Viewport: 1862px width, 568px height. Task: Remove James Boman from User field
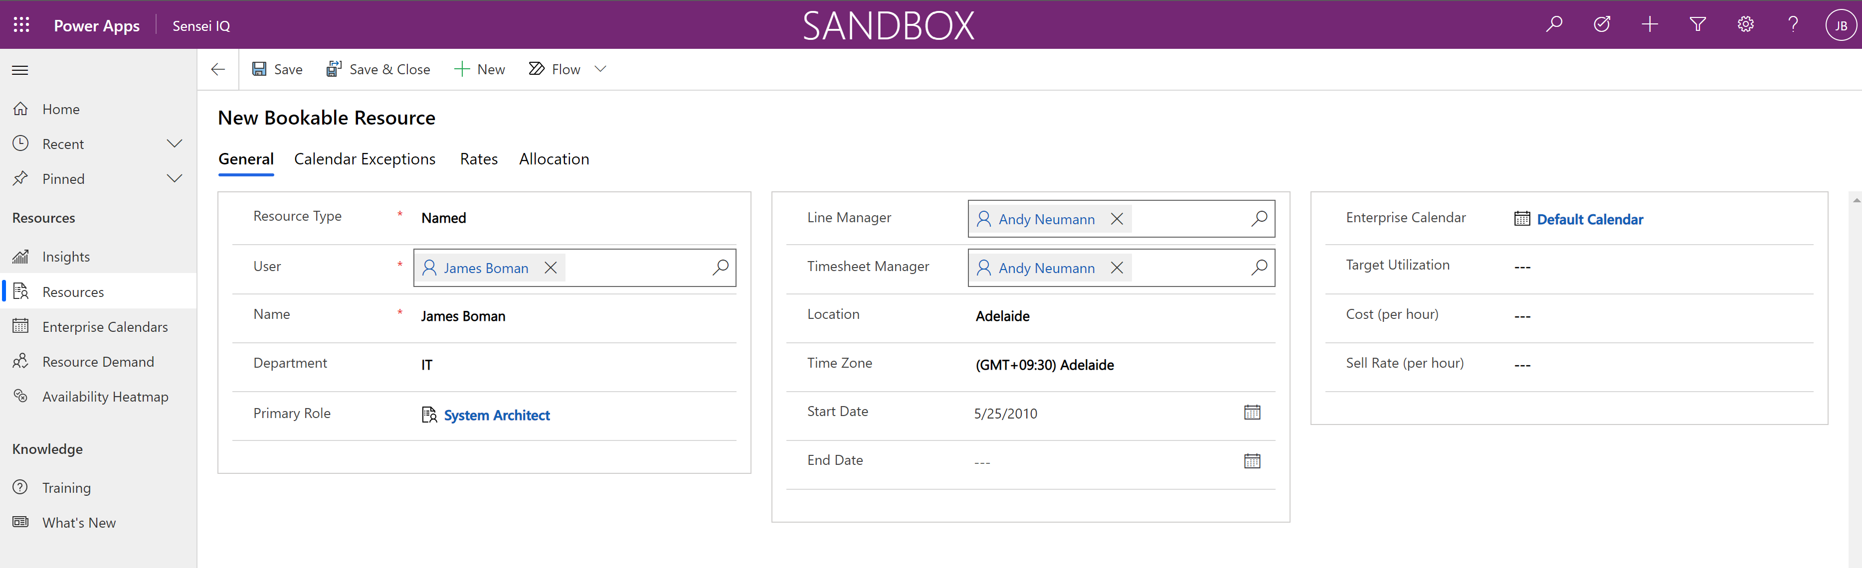[x=551, y=268]
